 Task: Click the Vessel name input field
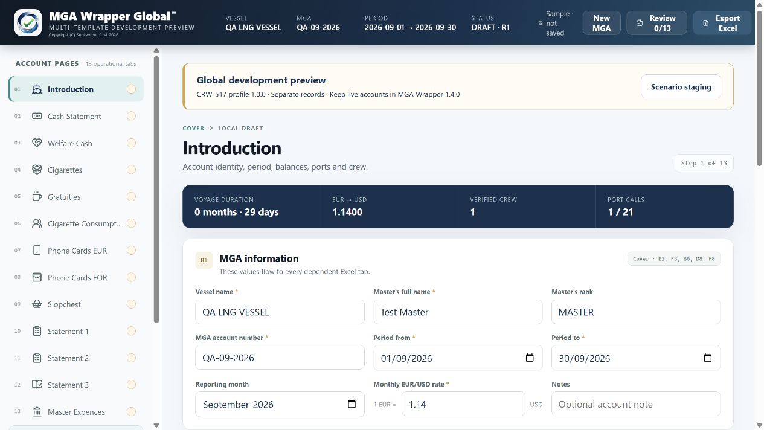[x=280, y=312]
